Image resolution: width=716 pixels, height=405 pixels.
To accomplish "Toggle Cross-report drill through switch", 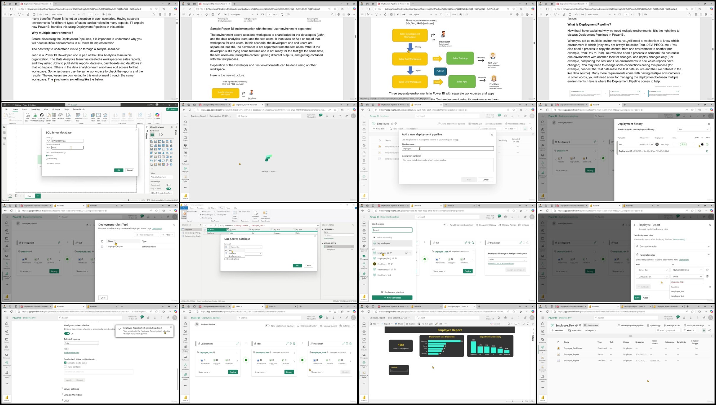I will pyautogui.click(x=169, y=185).
